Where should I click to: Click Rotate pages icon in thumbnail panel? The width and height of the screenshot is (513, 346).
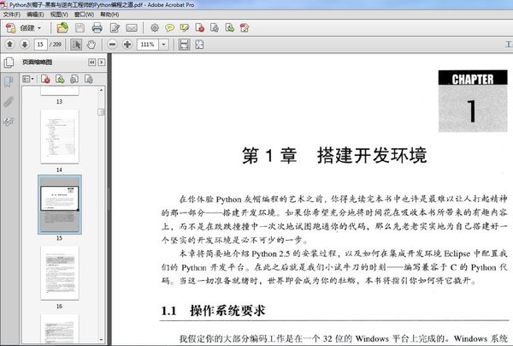tap(89, 79)
